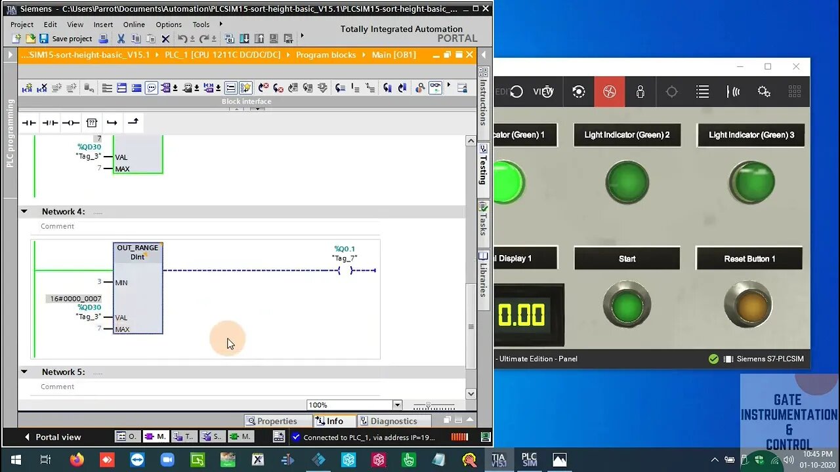Click the PLC SIM taskbar icon

point(529,460)
